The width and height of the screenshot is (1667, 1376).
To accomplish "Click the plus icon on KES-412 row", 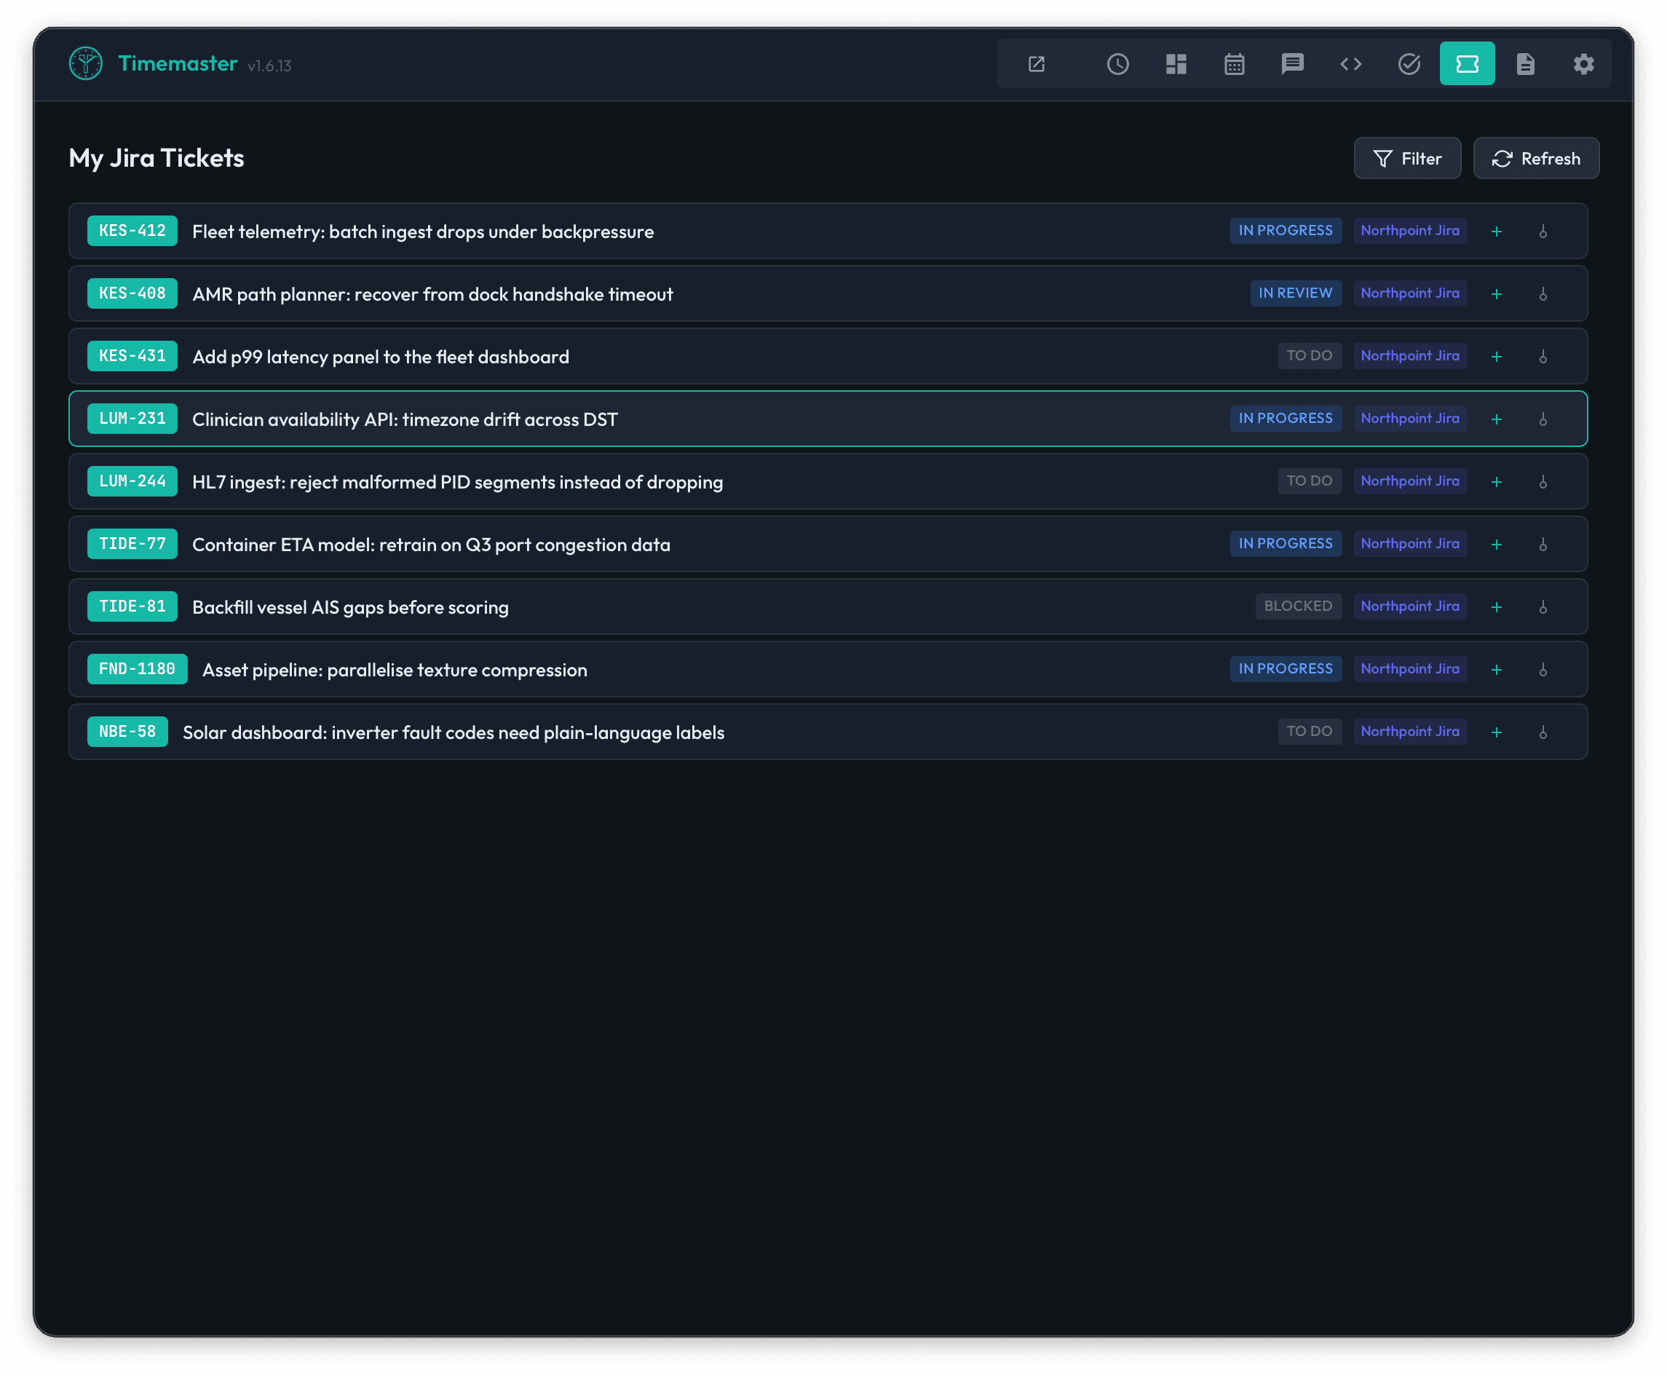I will point(1497,232).
